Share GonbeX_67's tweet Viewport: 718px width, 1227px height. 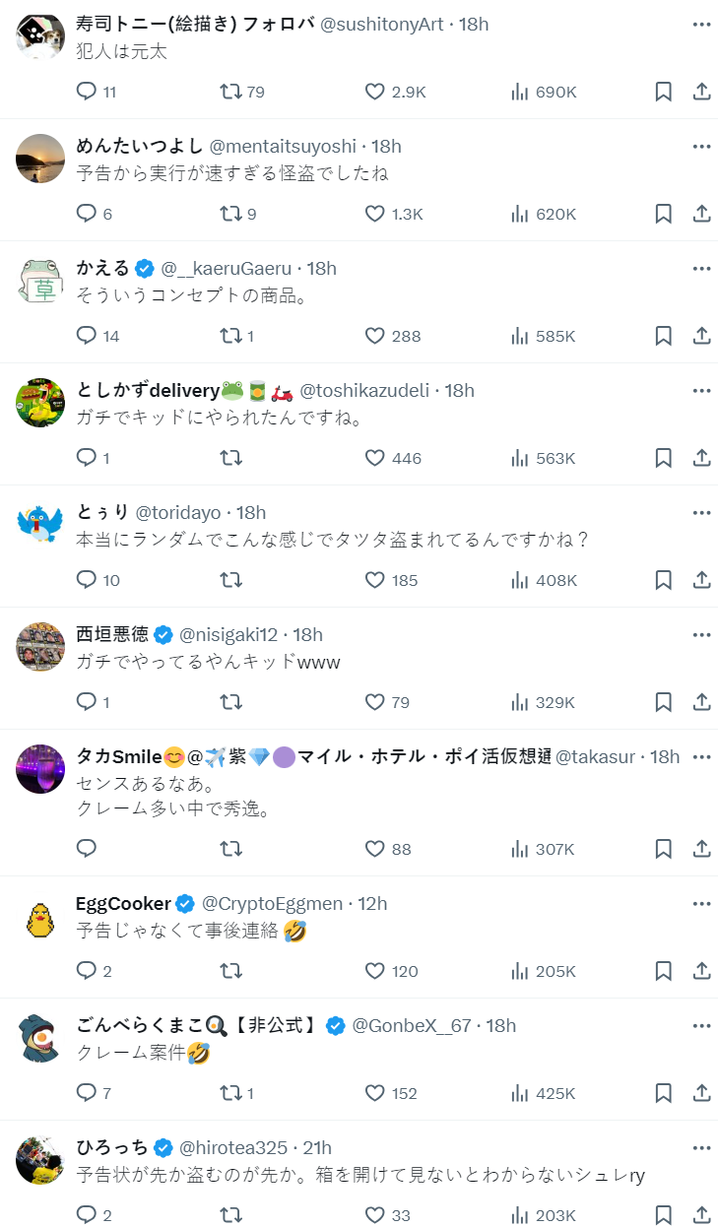701,1093
